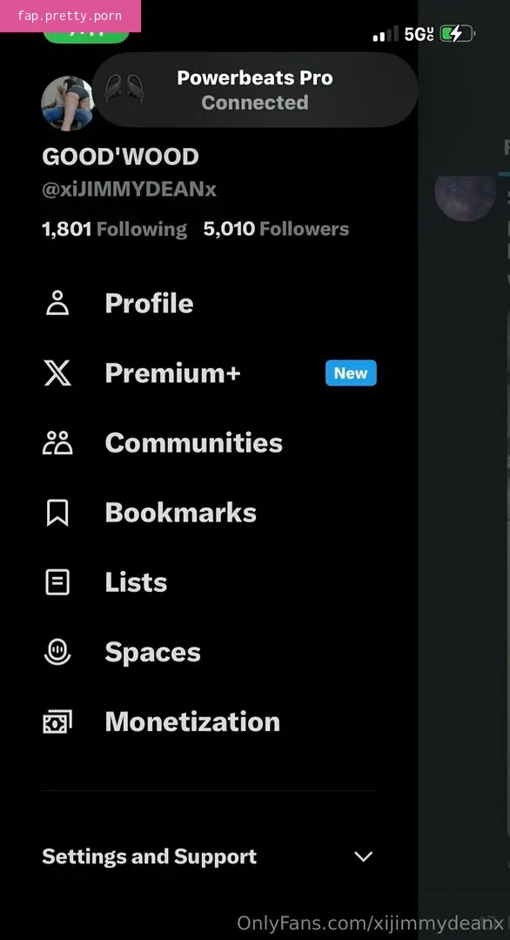Tap the Spaces microphone icon

57,652
